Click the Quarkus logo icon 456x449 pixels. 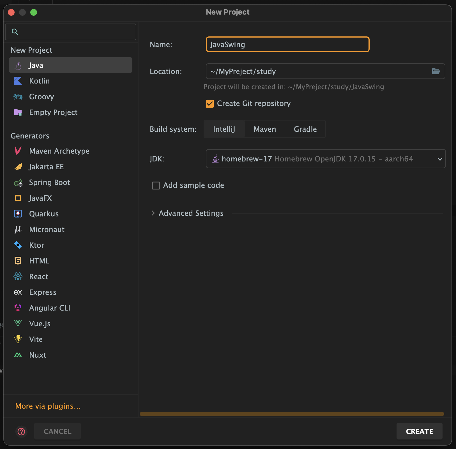pos(18,214)
